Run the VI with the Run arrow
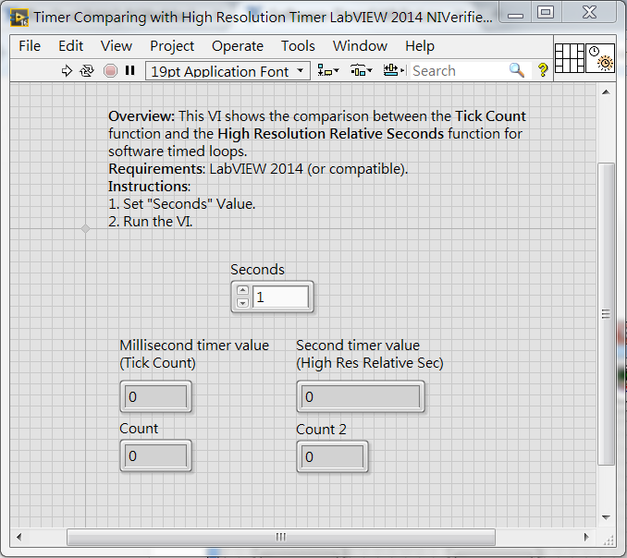The height and width of the screenshot is (558, 627). pos(67,71)
